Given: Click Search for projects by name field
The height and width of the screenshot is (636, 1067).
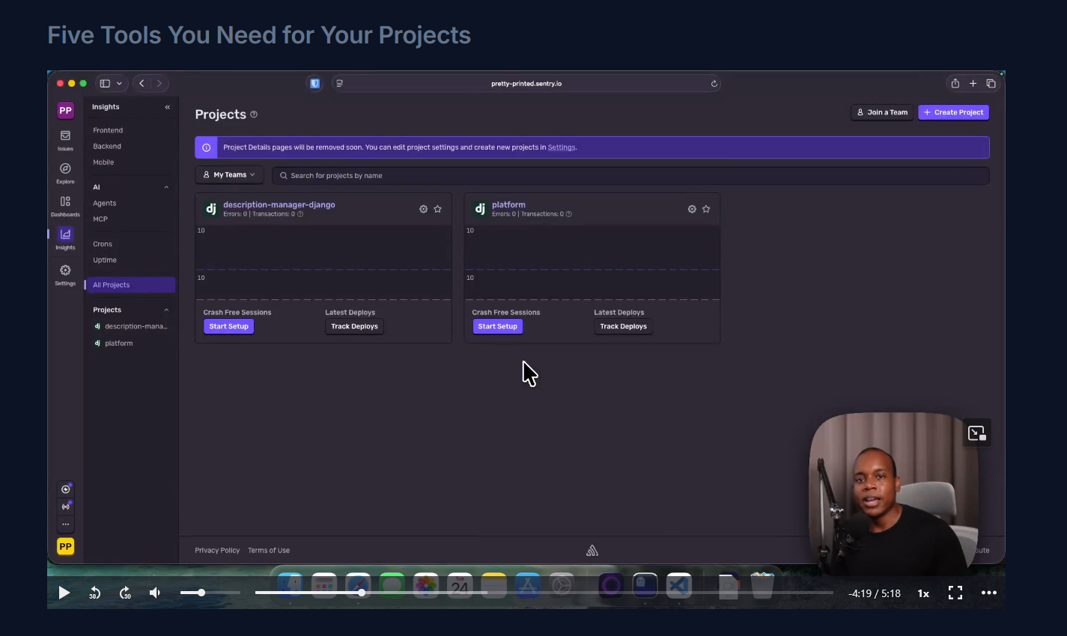Looking at the screenshot, I should 630,175.
